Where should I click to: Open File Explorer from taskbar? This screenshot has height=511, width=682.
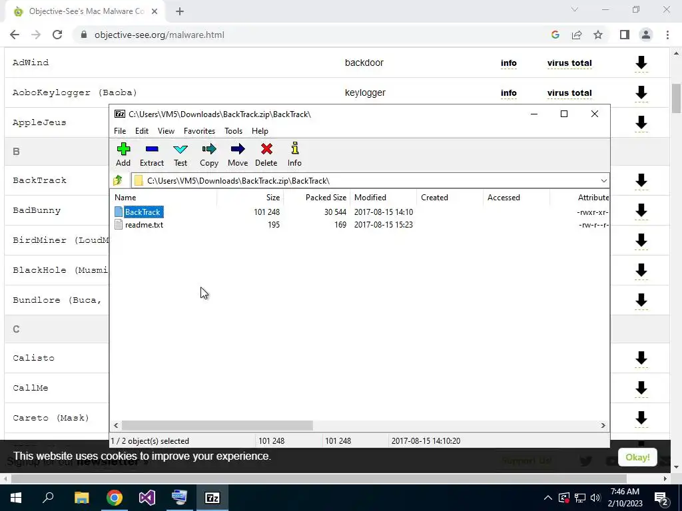pos(81,498)
